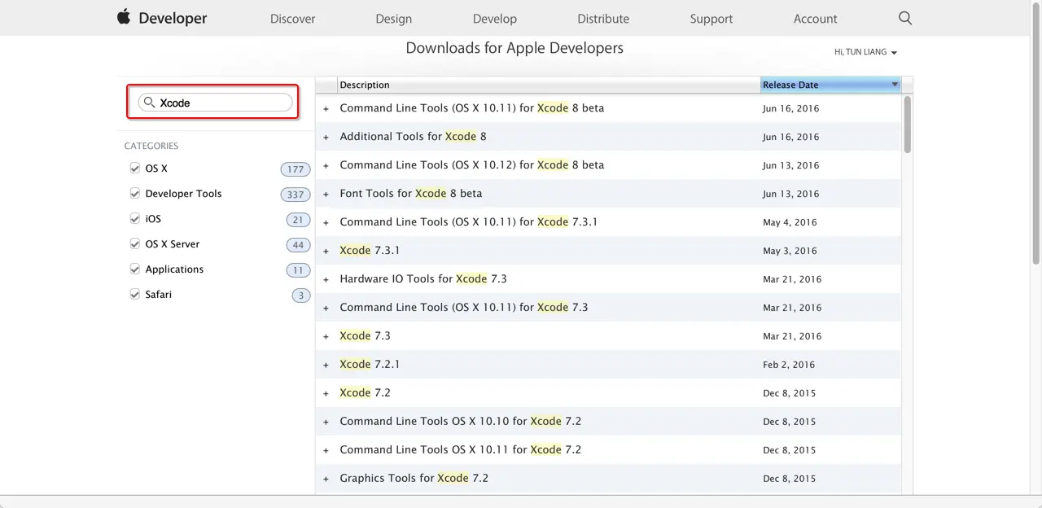Click the May 3, 2016 release date

click(790, 251)
